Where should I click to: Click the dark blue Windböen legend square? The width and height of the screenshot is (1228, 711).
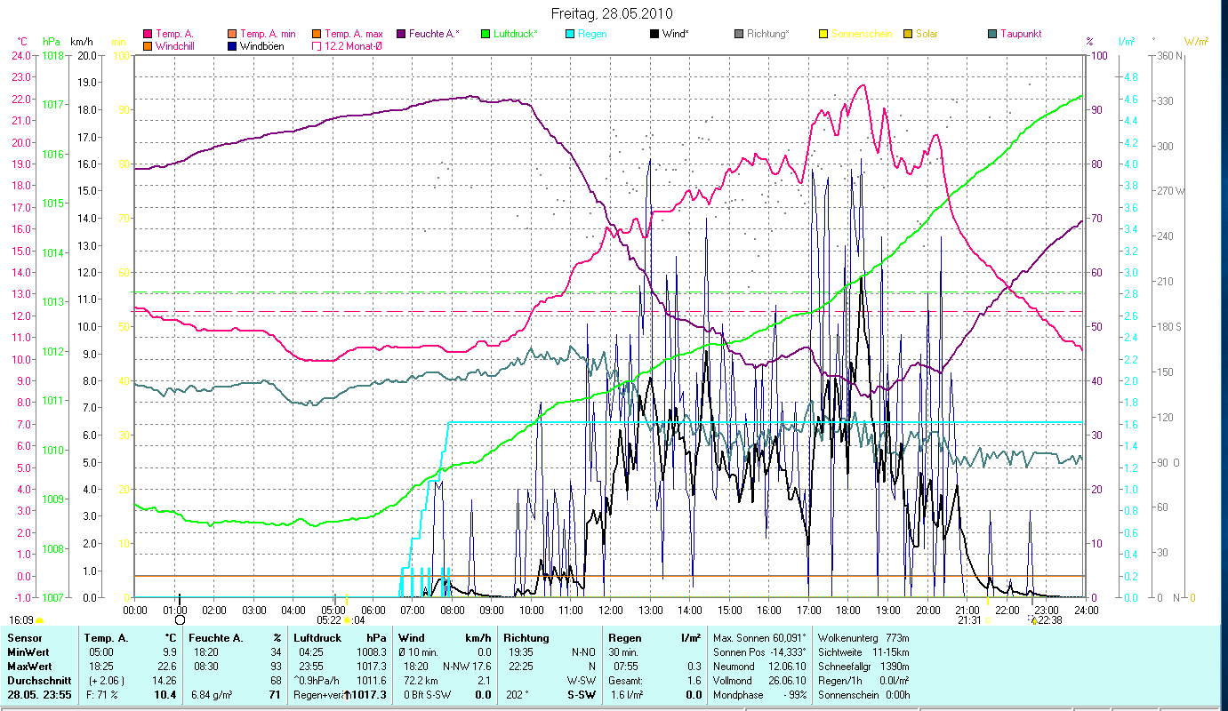click(x=233, y=45)
